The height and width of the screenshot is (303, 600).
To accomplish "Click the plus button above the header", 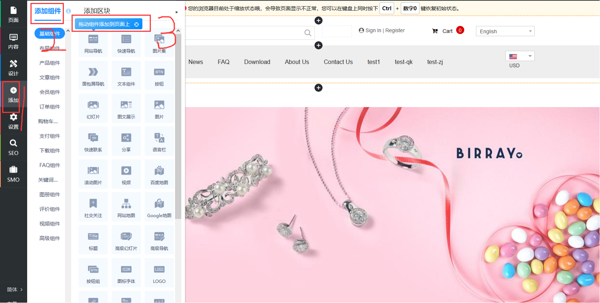I will point(319,20).
